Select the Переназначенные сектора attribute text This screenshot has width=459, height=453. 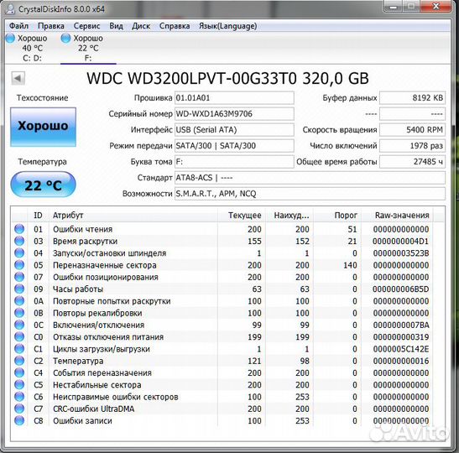coord(105,265)
